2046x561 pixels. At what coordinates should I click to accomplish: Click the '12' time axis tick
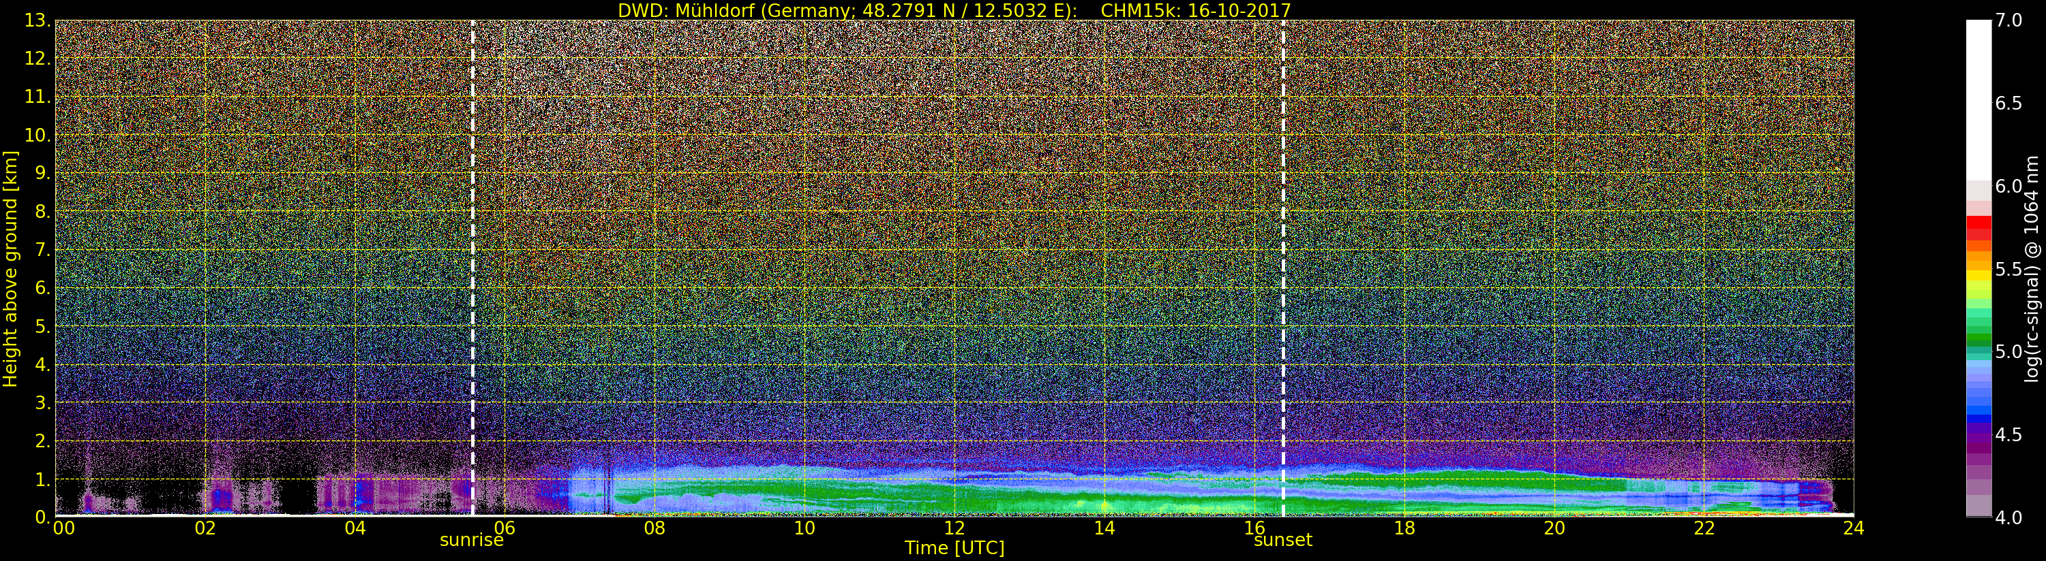click(x=954, y=528)
